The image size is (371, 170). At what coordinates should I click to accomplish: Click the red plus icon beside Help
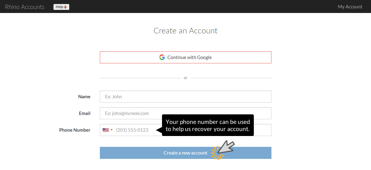point(66,7)
